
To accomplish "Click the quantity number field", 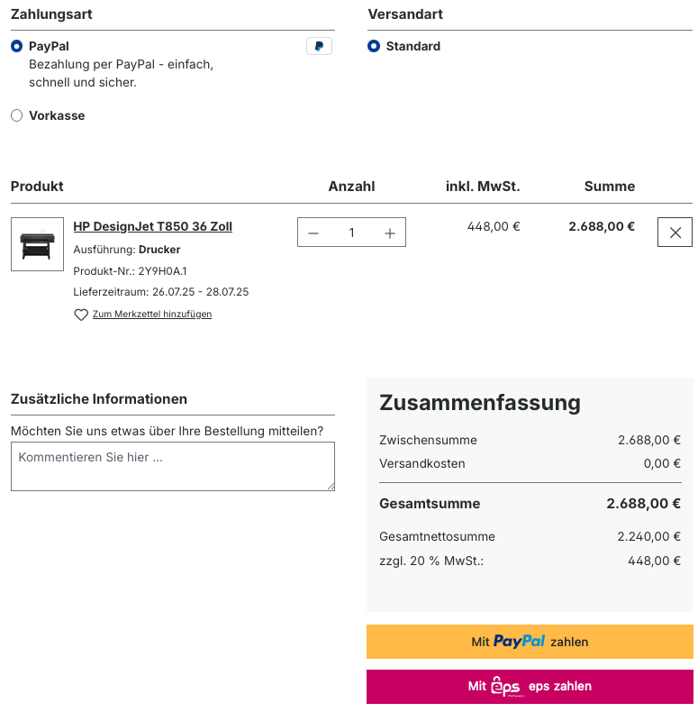I will click(x=351, y=233).
